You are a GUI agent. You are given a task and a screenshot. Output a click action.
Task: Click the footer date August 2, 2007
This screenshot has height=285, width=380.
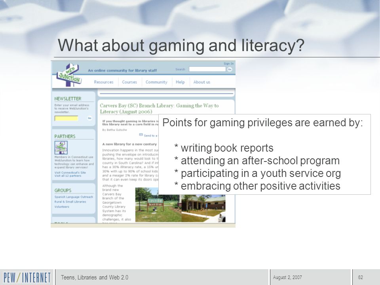pos(287,277)
